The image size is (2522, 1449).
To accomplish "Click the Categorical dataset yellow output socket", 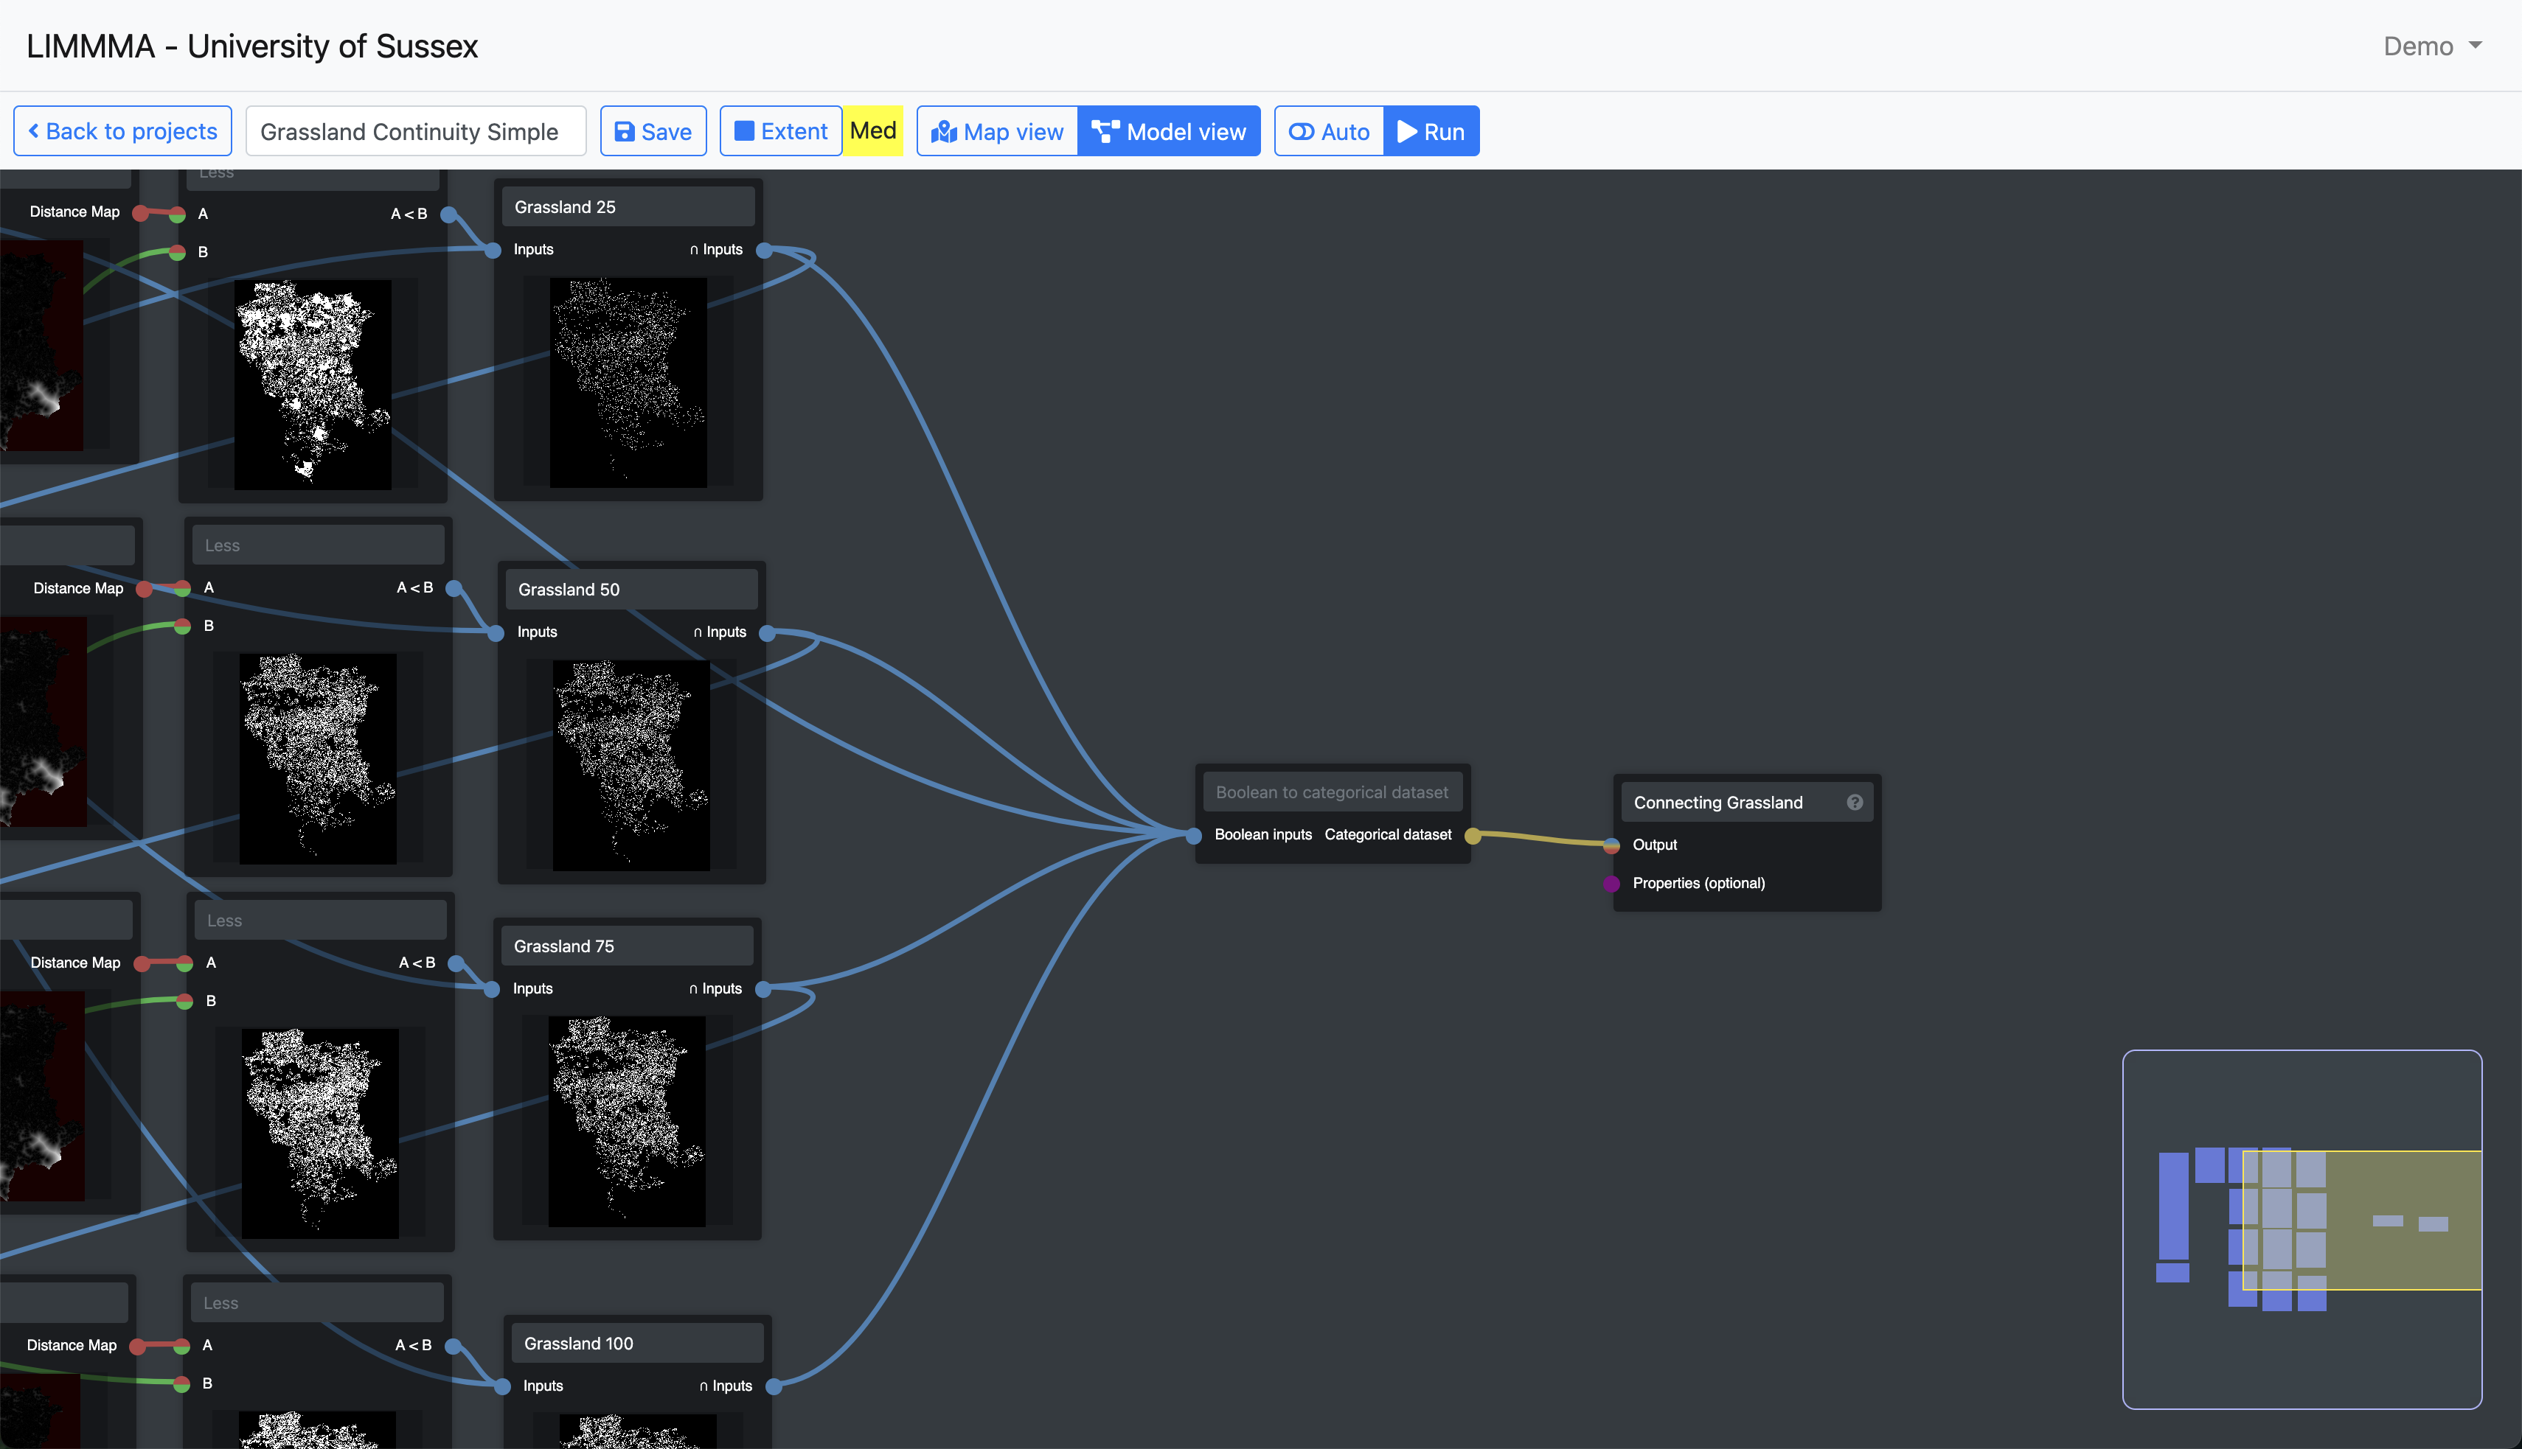I will [1473, 836].
